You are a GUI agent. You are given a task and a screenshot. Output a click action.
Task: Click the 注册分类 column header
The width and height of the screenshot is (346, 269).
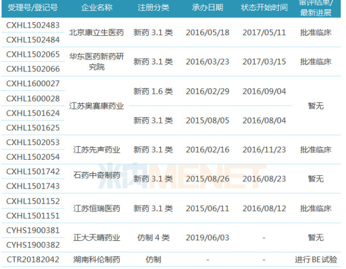[153, 8]
